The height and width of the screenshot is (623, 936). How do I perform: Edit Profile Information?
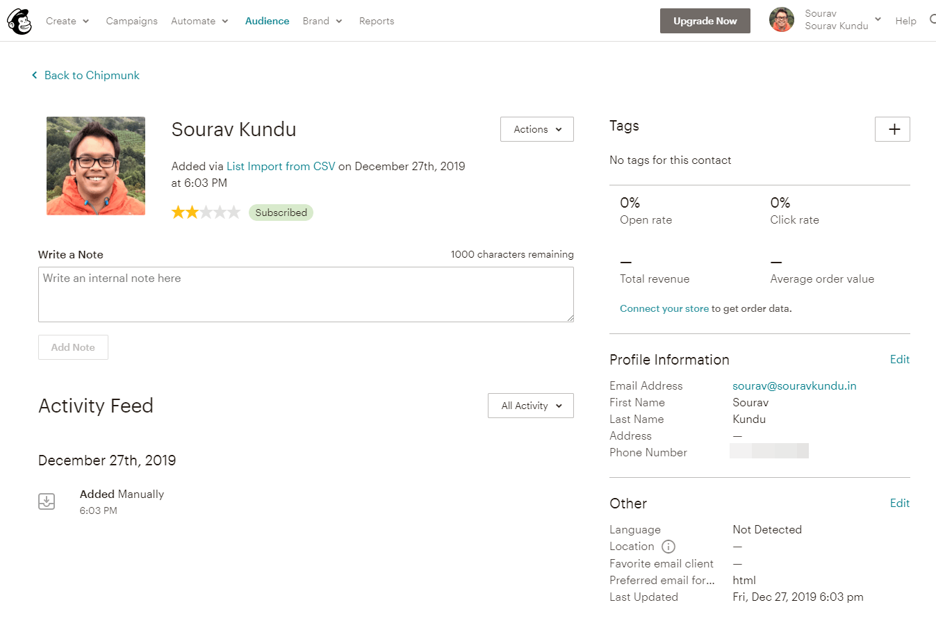tap(900, 359)
